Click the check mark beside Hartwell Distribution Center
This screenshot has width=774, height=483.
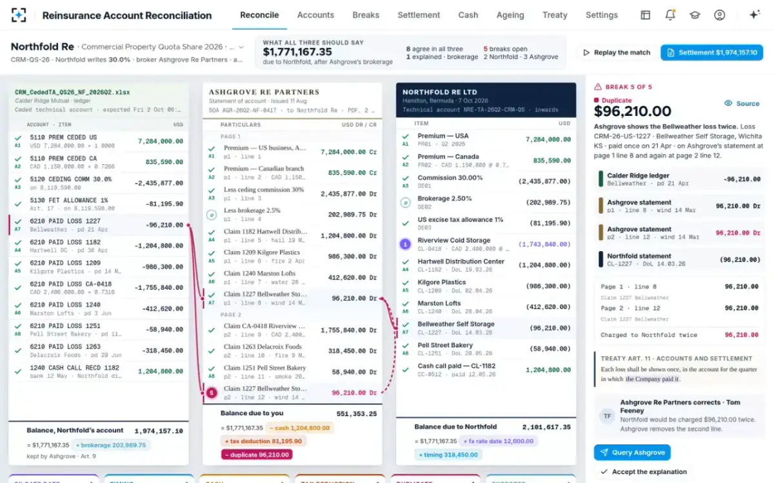(405, 261)
